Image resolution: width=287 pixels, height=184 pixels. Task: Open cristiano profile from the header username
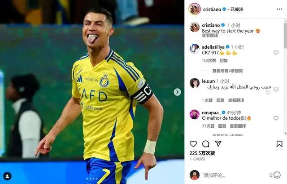212,9
